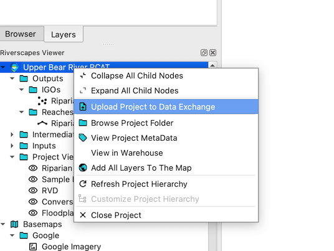Collapse the Google folder

pos(12,235)
